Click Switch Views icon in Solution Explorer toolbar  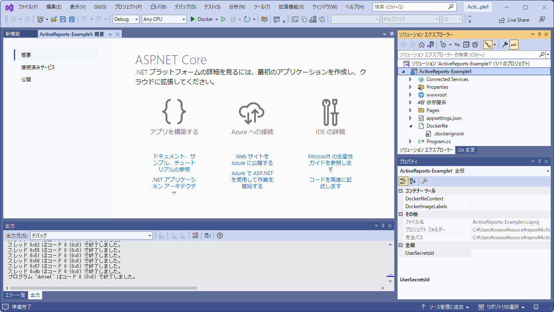click(x=430, y=45)
